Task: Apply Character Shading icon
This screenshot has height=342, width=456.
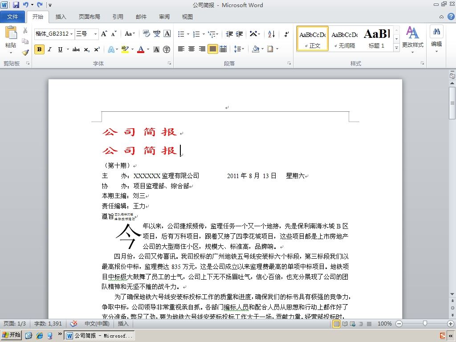Action: (156, 49)
